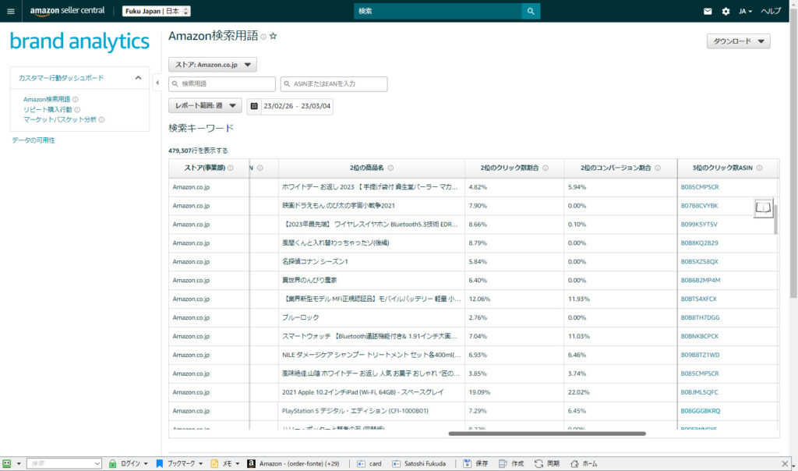Open the bottom toolbar search combo box
This screenshot has width=798, height=471.
[64, 463]
